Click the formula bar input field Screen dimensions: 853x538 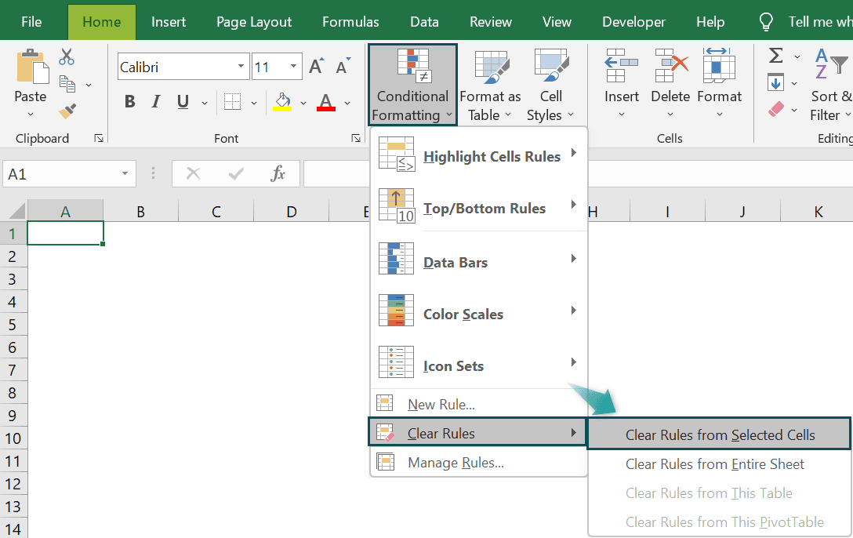578,174
